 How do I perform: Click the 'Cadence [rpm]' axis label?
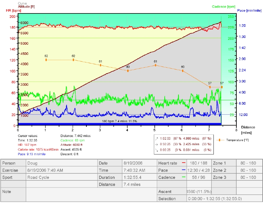click(224, 7)
